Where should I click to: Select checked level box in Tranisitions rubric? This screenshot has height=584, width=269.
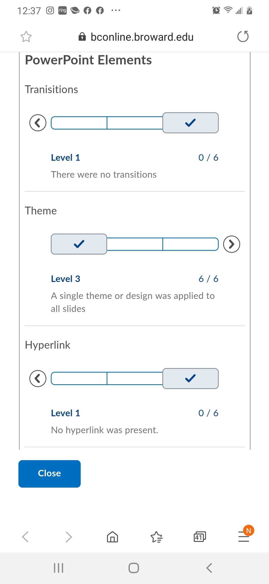(190, 123)
